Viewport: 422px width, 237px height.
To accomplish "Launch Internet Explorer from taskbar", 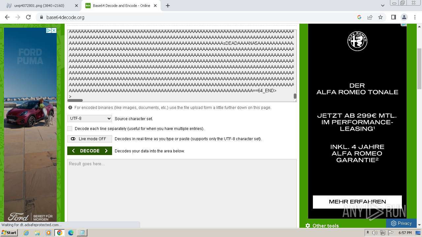I will [26, 233].
